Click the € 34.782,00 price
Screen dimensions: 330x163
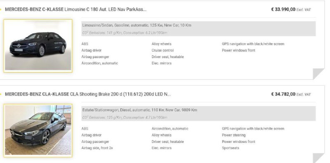[283, 94]
